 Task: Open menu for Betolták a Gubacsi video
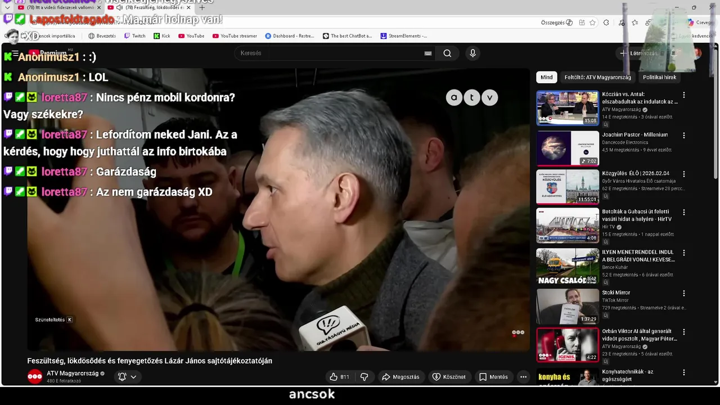pyautogui.click(x=684, y=213)
